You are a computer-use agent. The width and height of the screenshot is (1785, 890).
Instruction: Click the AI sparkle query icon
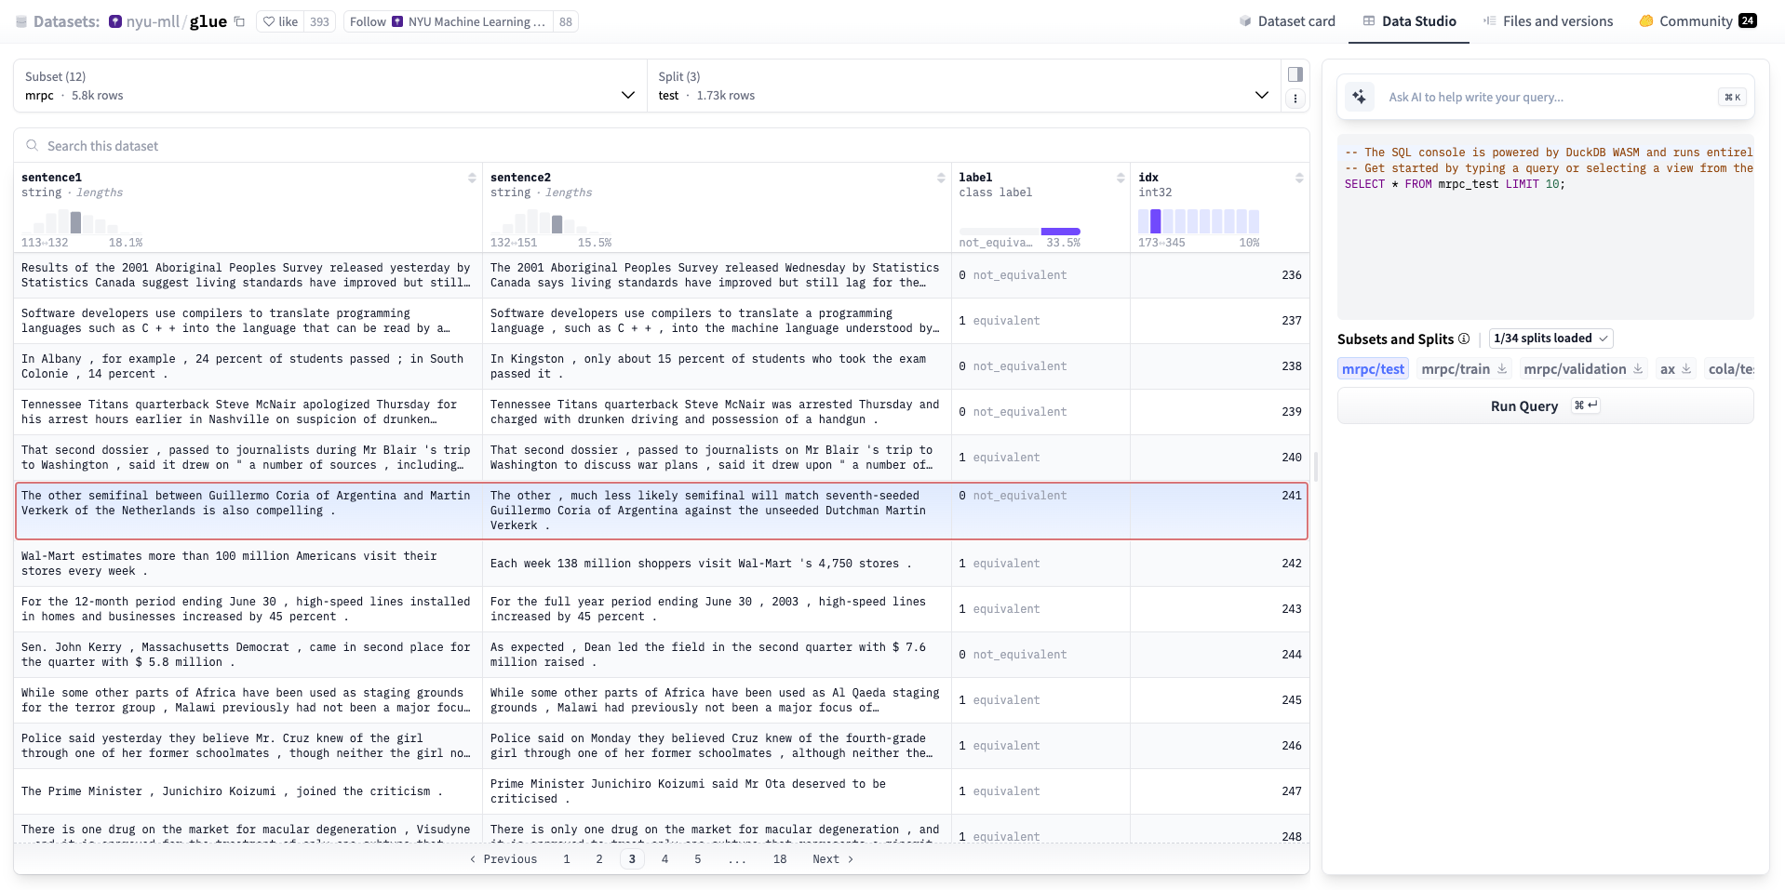(x=1360, y=97)
